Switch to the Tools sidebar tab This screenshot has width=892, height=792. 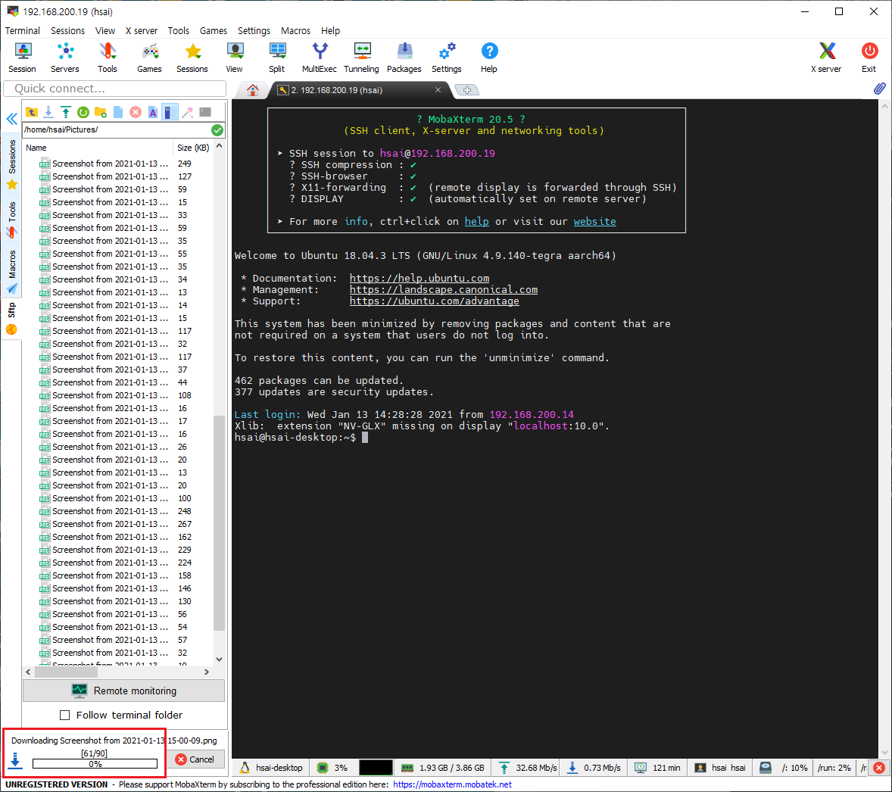(x=12, y=220)
